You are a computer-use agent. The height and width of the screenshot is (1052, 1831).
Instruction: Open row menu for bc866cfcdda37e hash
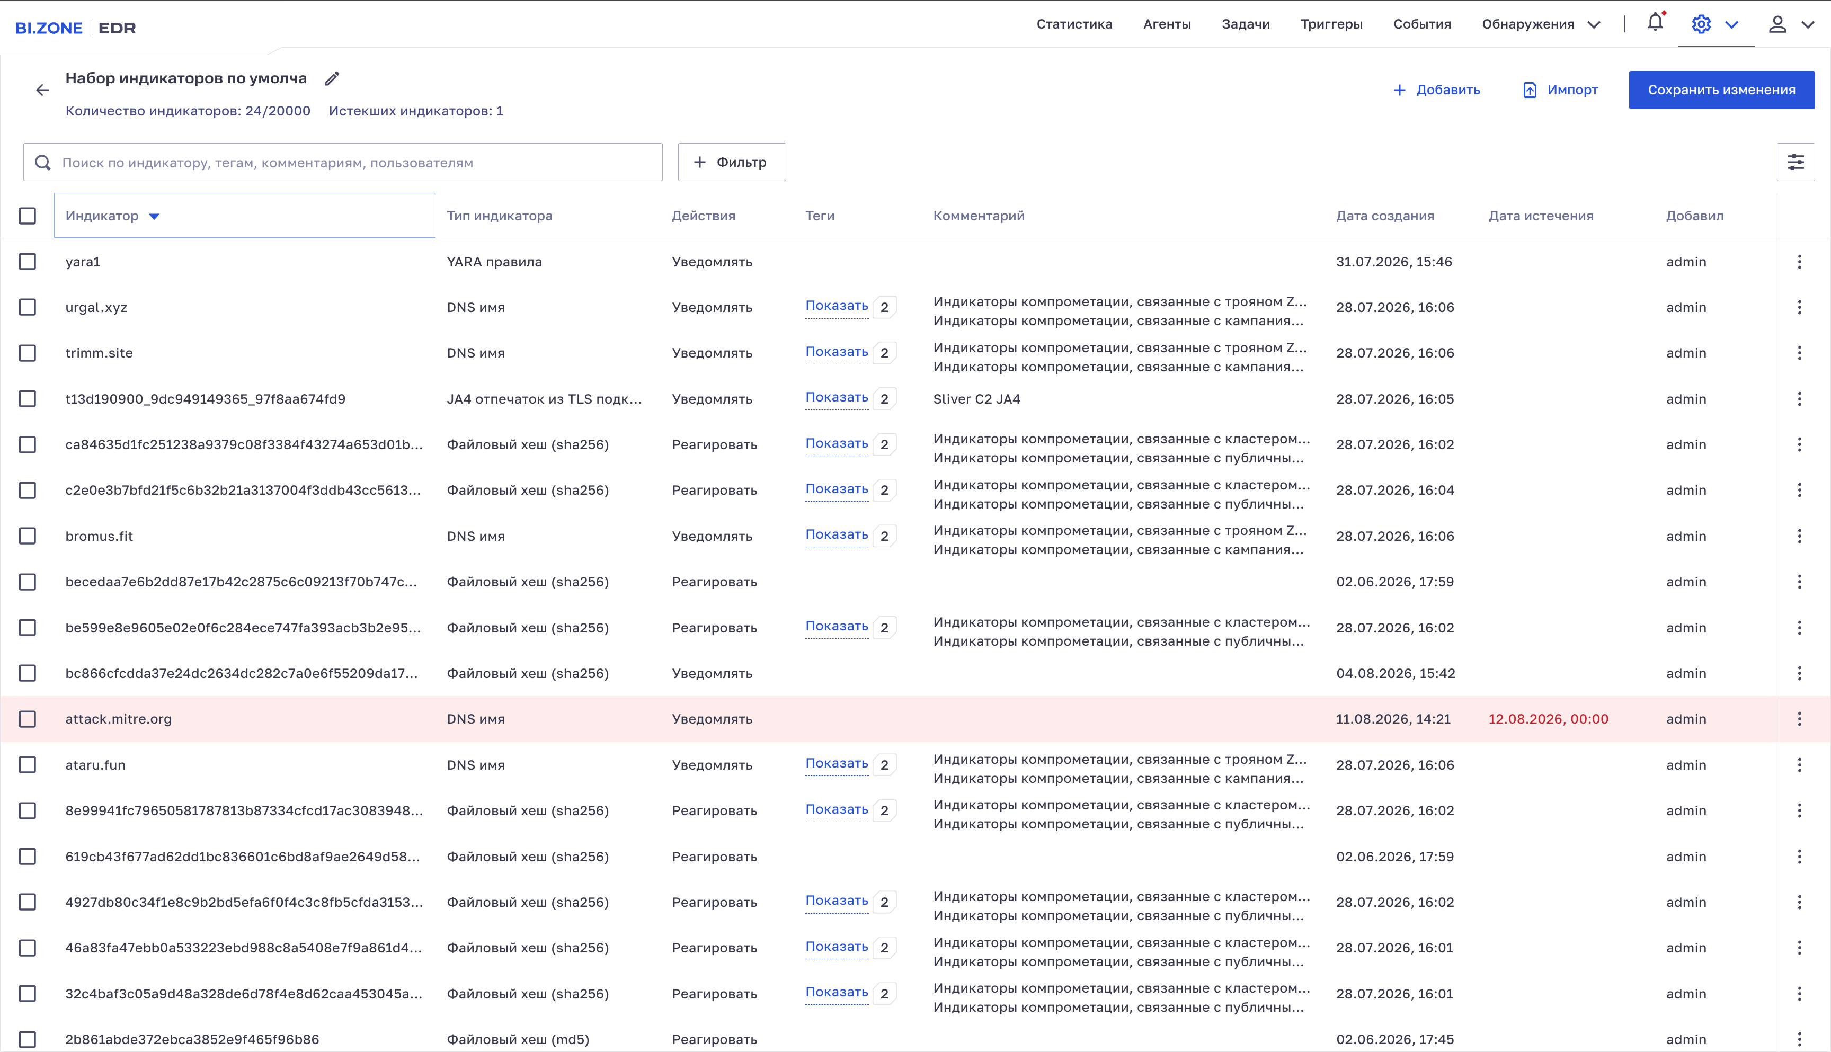[x=1799, y=673]
